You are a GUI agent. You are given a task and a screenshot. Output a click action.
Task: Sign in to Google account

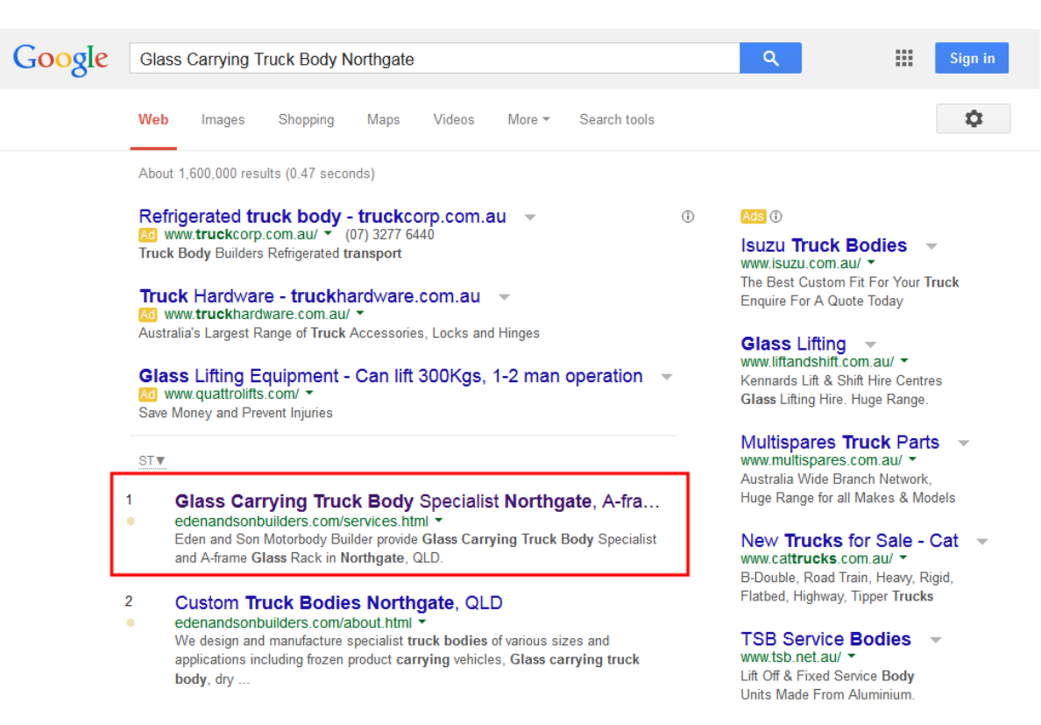[972, 59]
